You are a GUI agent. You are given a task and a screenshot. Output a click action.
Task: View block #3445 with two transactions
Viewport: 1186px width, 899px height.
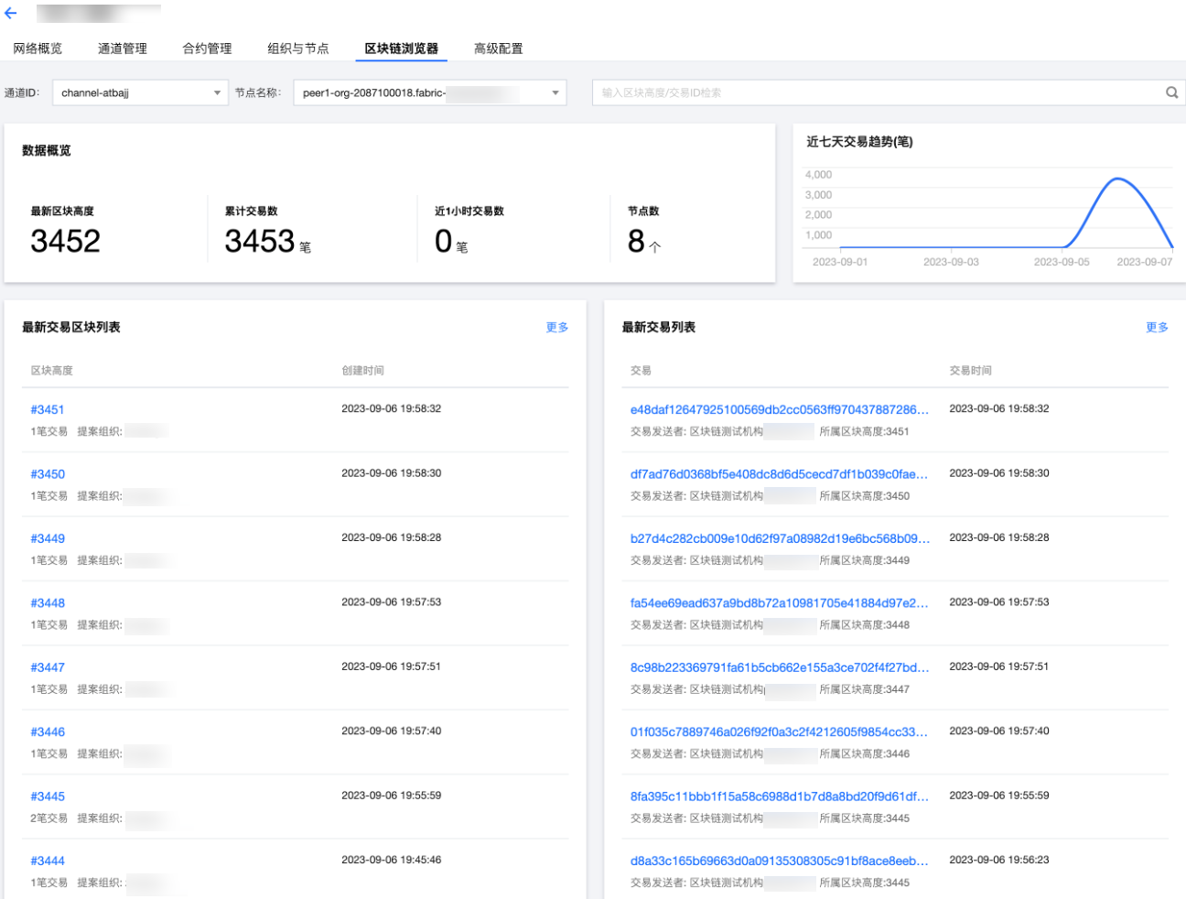click(48, 796)
